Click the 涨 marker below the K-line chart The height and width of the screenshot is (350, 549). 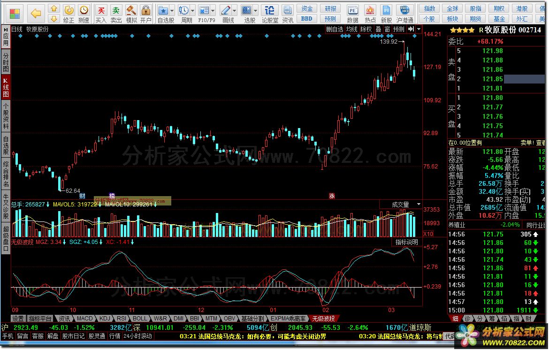[x=332, y=196]
